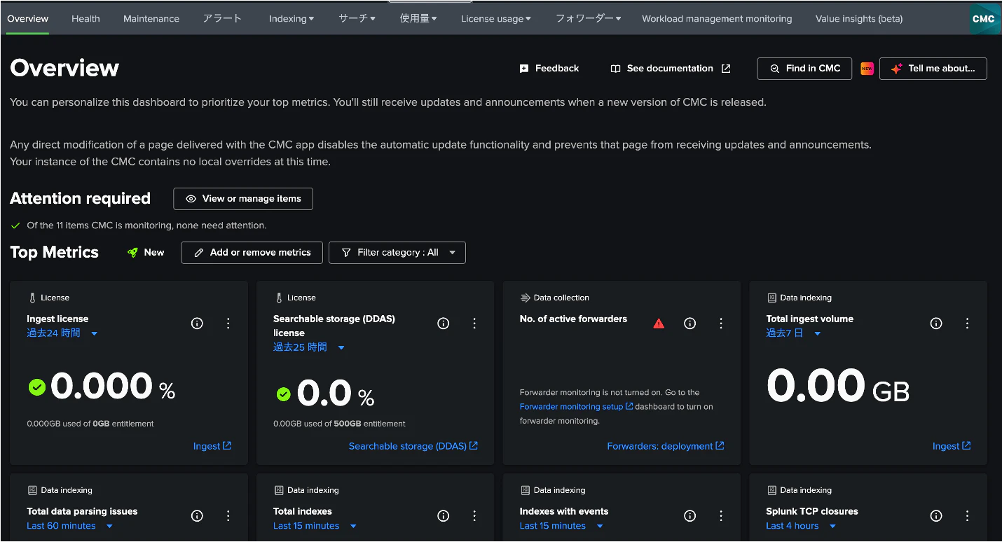This screenshot has height=542, width=1002.
Task: Click '0.00GB used of 500GB entitlement' text
Action: point(339,424)
